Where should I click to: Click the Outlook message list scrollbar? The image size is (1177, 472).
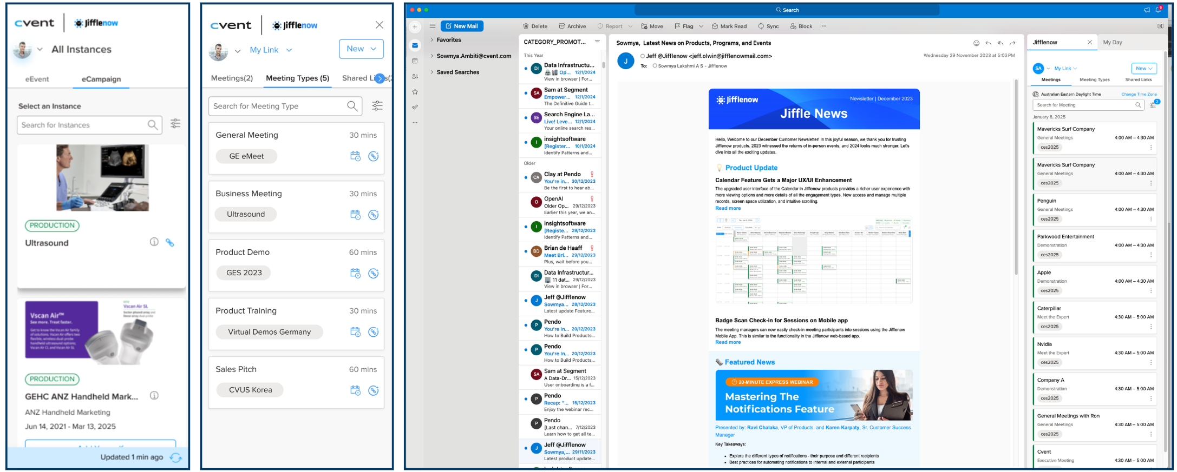[604, 65]
